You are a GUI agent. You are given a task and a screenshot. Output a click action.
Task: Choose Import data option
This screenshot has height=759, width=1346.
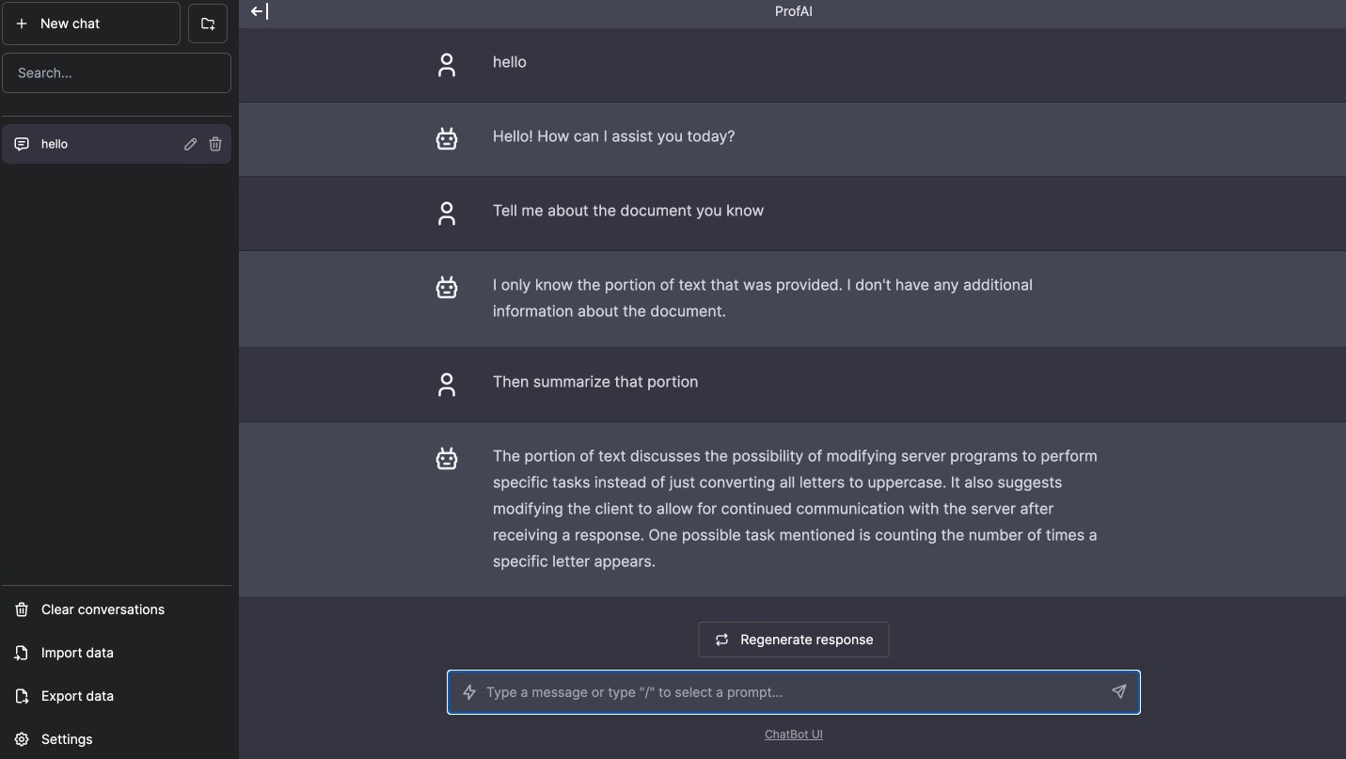click(77, 653)
